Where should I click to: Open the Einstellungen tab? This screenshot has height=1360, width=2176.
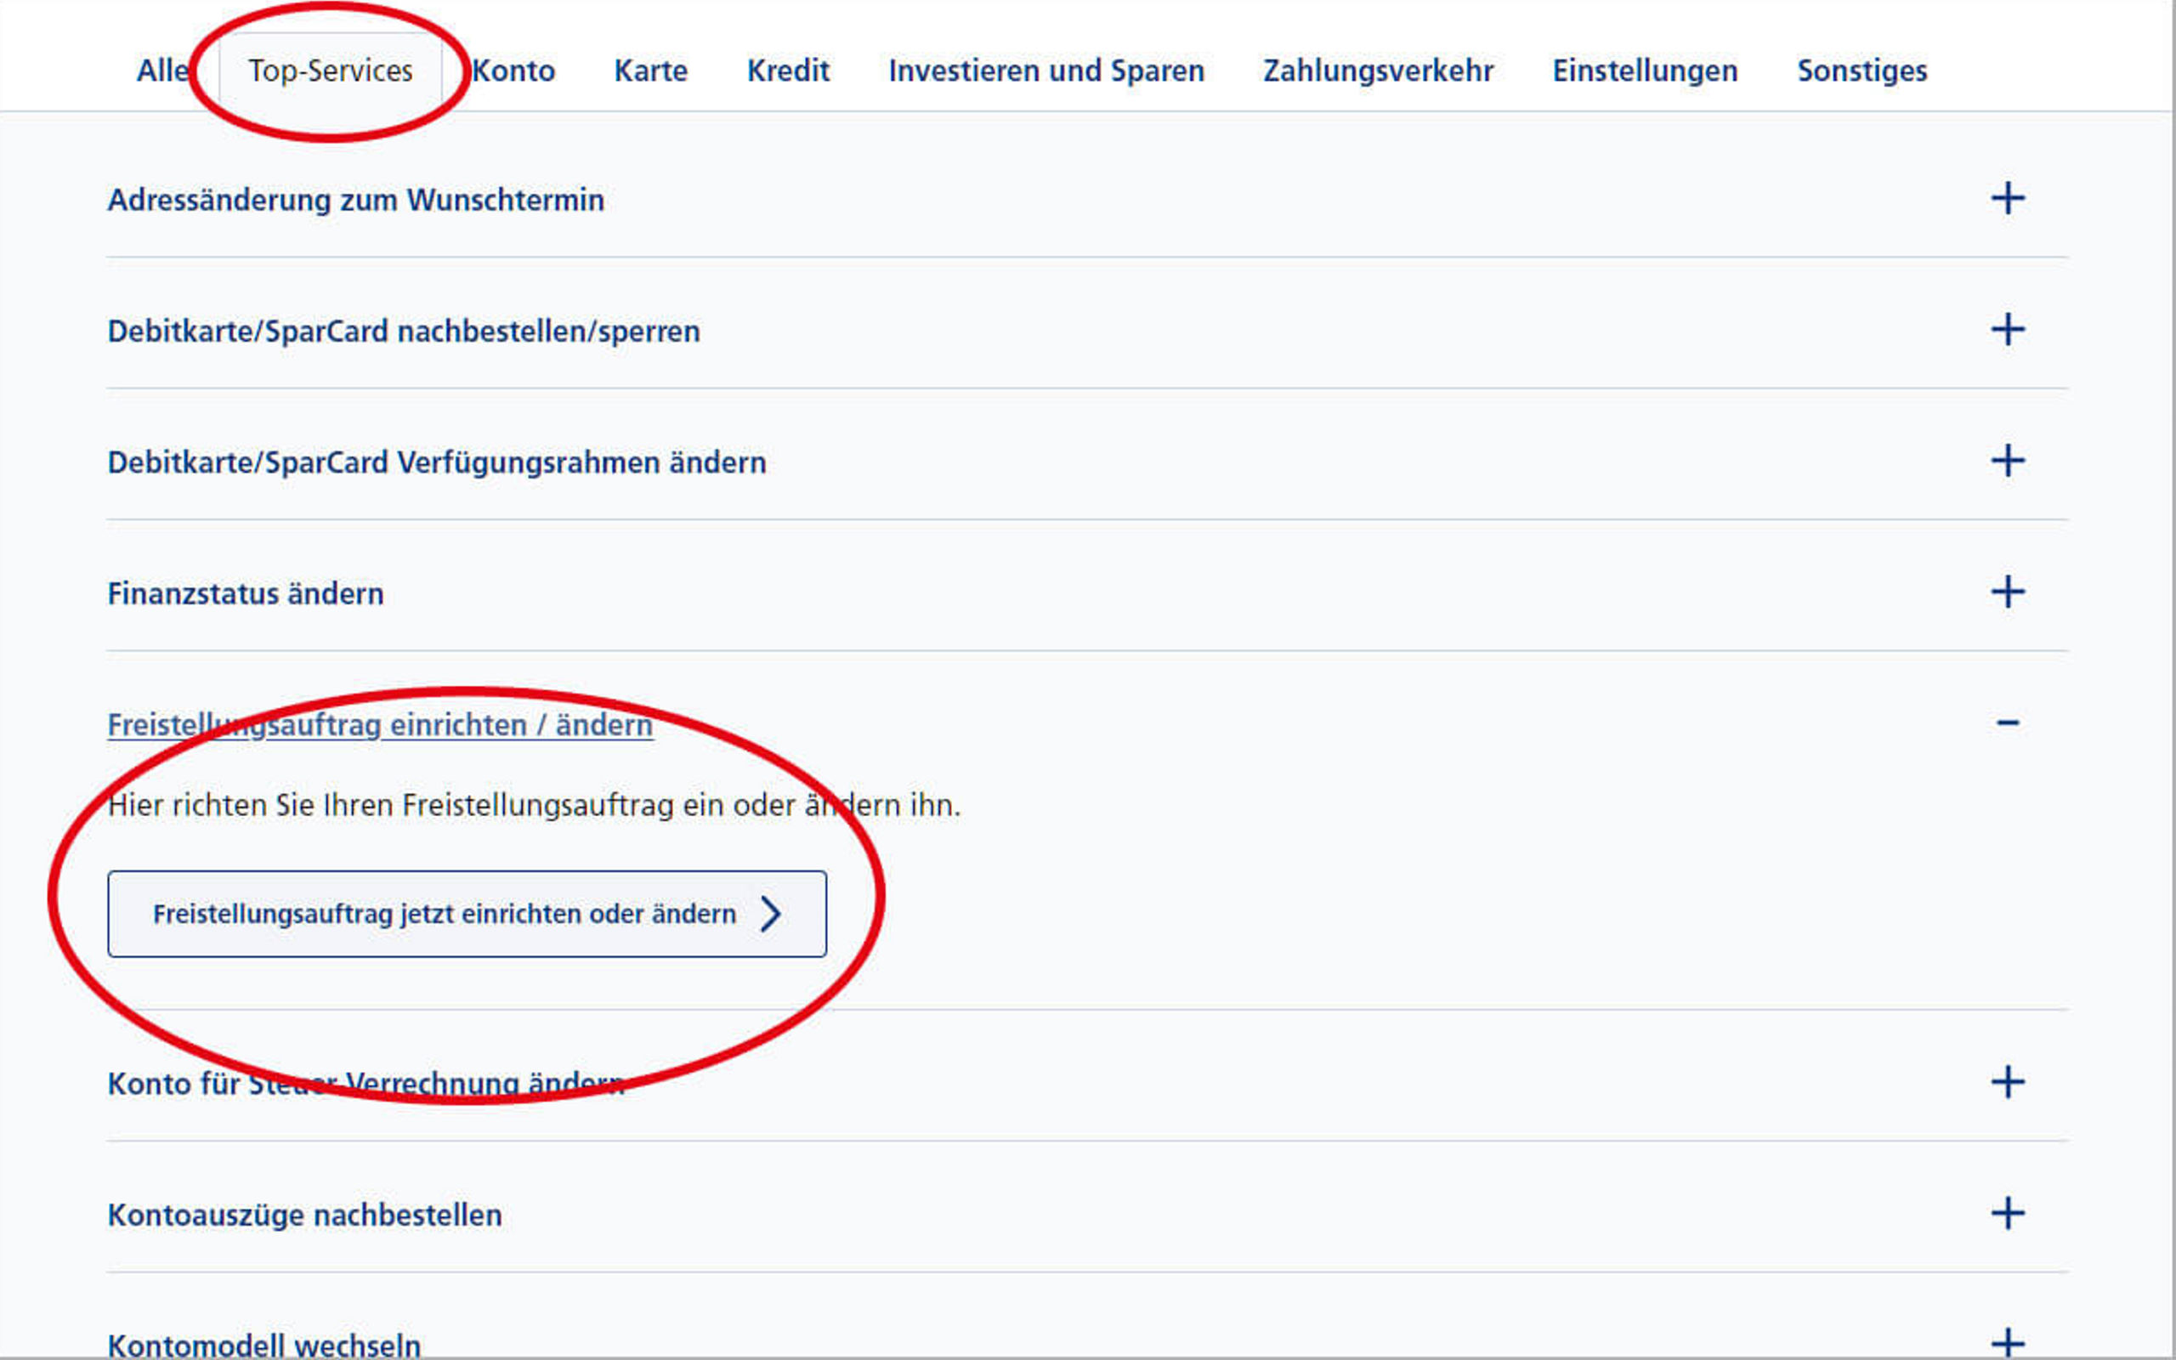1645,71
